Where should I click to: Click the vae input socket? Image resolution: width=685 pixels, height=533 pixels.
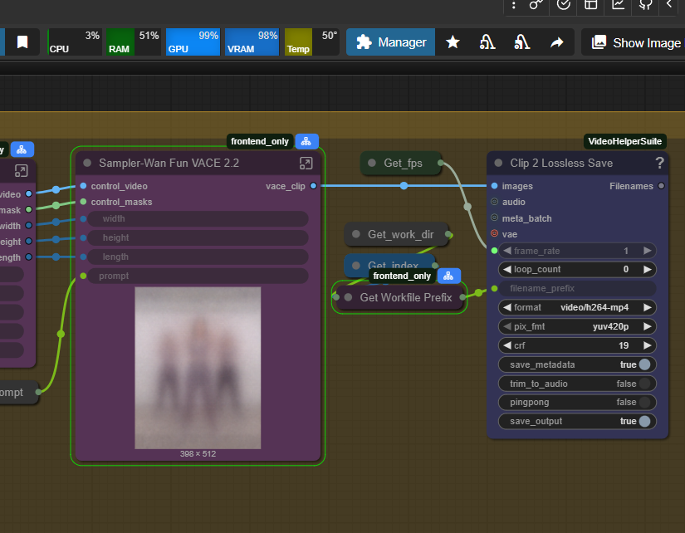pos(495,233)
